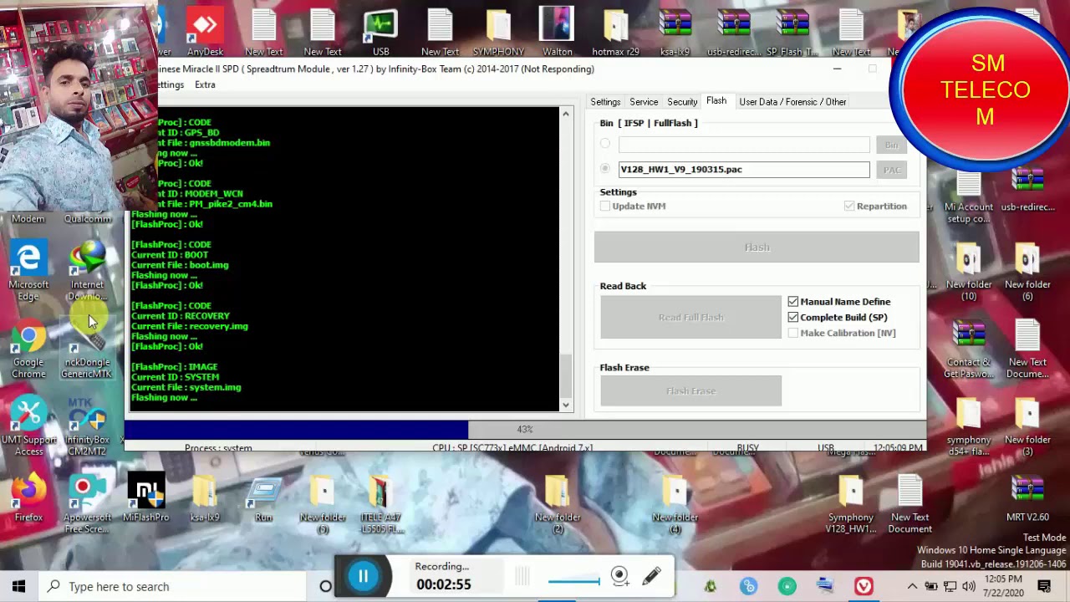This screenshot has height=602, width=1070.
Task: Open the SYMPHONY folder icon
Action: (x=498, y=32)
